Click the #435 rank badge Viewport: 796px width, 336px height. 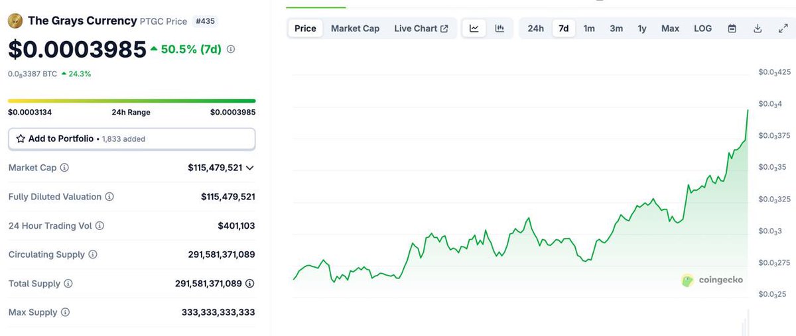click(x=205, y=21)
